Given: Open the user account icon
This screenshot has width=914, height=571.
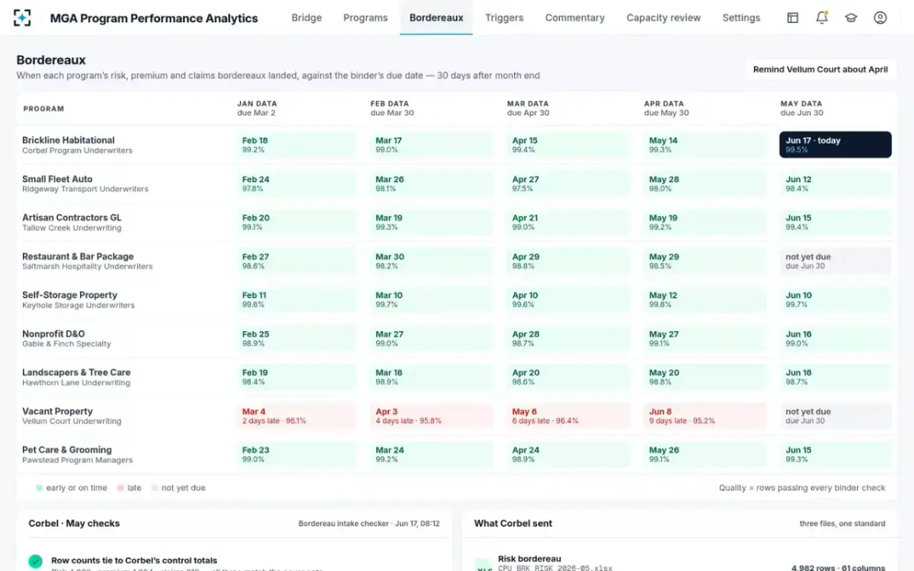Looking at the screenshot, I should point(880,18).
